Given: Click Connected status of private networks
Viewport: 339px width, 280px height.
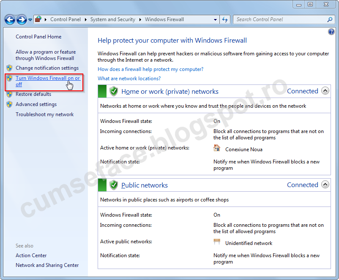Looking at the screenshot, I should 303,91.
